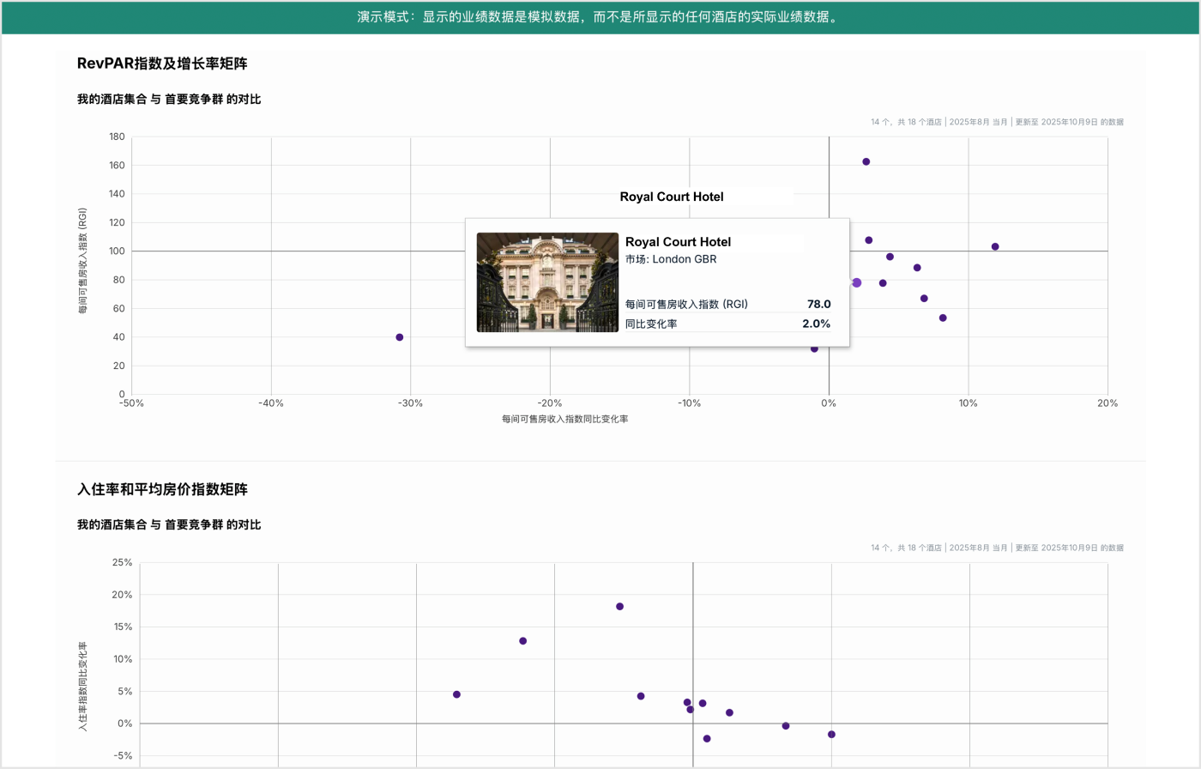The image size is (1201, 769).
Task: Click the x-axis label 每间可售房收入指数同比变化率
Action: point(564,419)
